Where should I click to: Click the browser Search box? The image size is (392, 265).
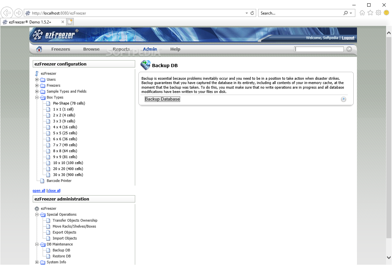pyautogui.click(x=300, y=13)
